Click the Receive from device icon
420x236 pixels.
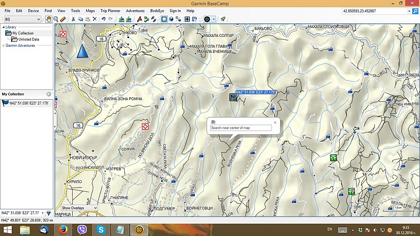[128, 19]
